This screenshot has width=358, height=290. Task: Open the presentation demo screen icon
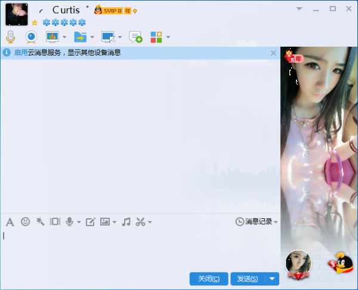(x=53, y=37)
